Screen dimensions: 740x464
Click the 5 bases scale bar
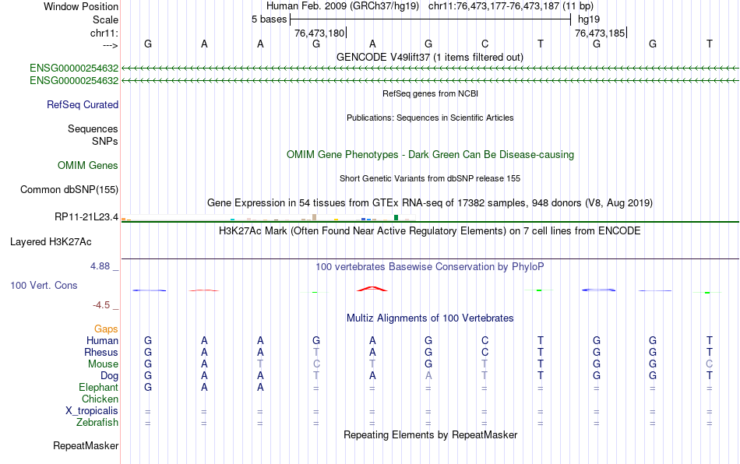pyautogui.click(x=431, y=19)
